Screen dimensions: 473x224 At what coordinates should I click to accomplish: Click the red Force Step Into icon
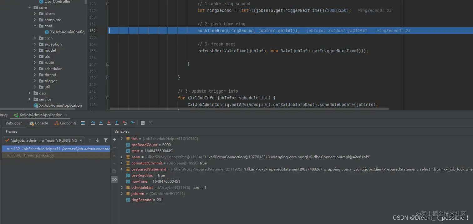[109, 123]
